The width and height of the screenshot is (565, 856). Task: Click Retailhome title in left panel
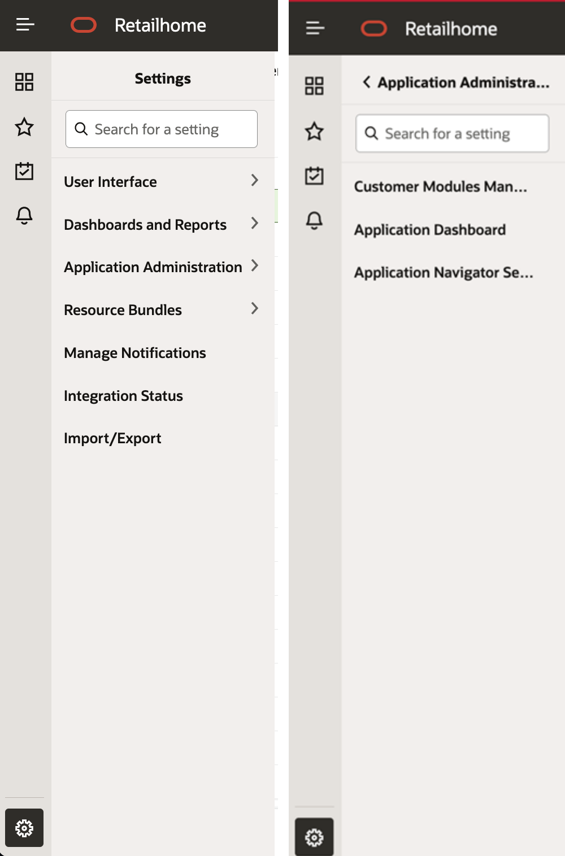[160, 25]
